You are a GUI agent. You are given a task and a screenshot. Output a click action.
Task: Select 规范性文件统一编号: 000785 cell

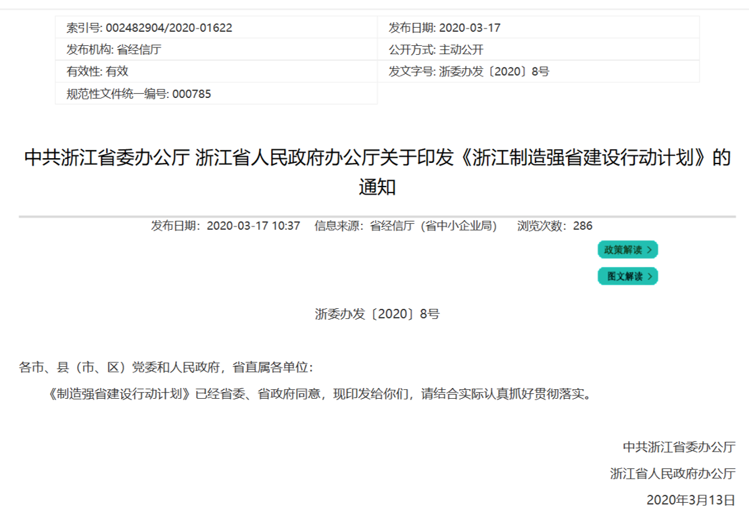tap(216, 94)
